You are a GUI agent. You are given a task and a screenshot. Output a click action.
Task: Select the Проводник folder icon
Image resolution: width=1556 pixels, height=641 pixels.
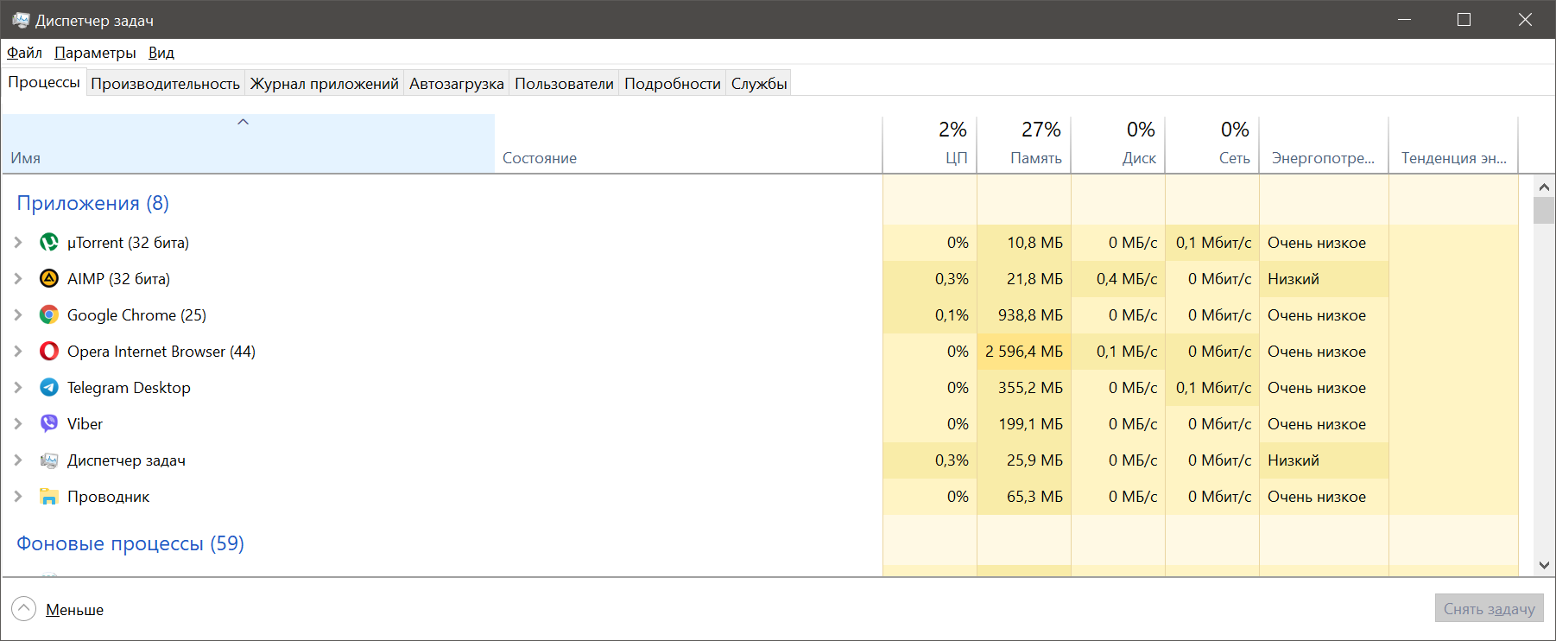[x=49, y=497]
